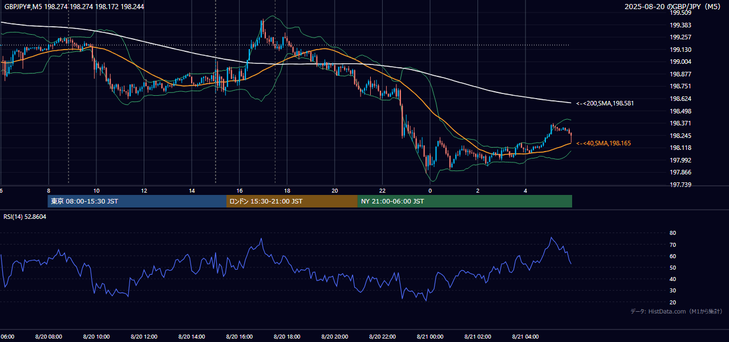Click the bottom time label 8/20 20:00
Screen dimensions: 729x342
(335, 337)
